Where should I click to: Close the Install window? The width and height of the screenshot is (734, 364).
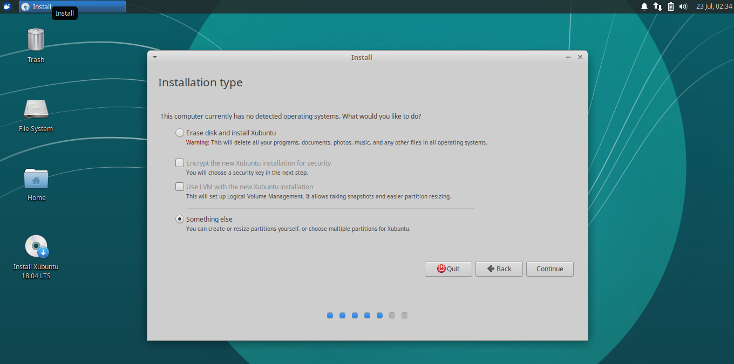click(580, 57)
